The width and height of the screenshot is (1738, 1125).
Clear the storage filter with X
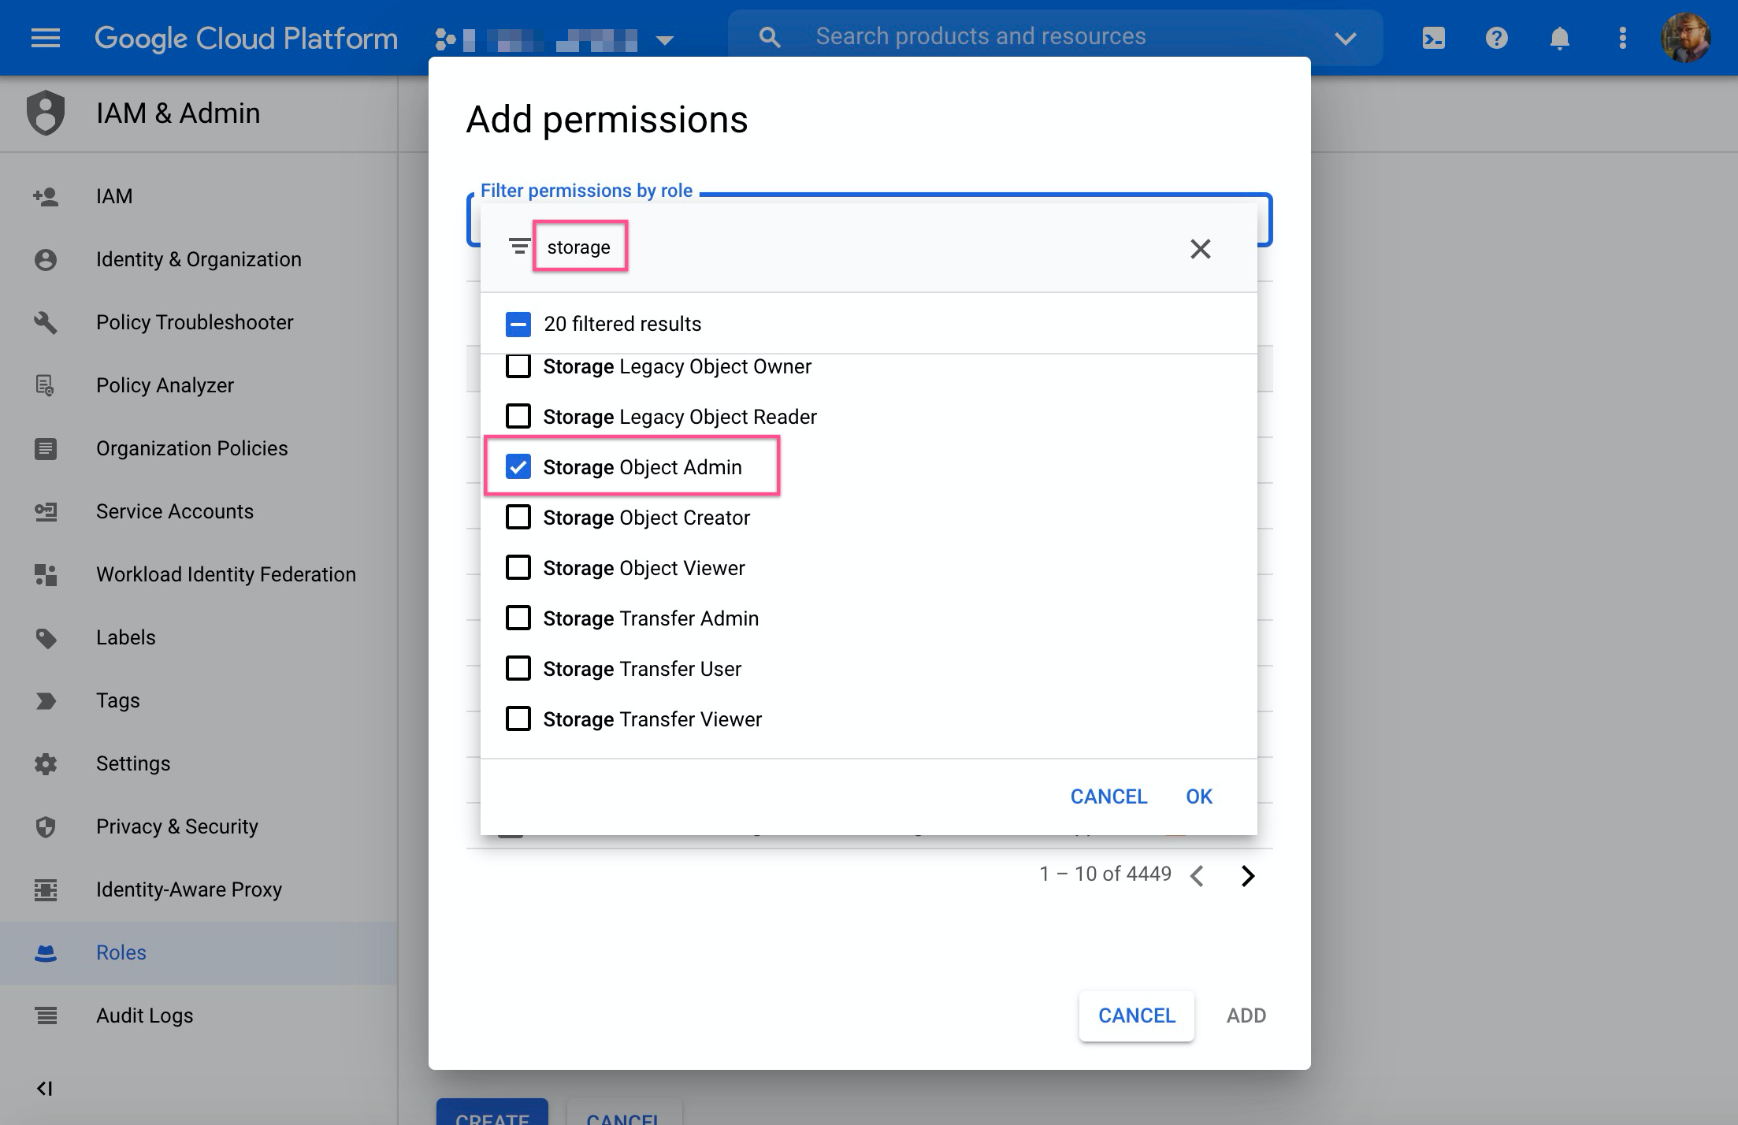[1200, 249]
